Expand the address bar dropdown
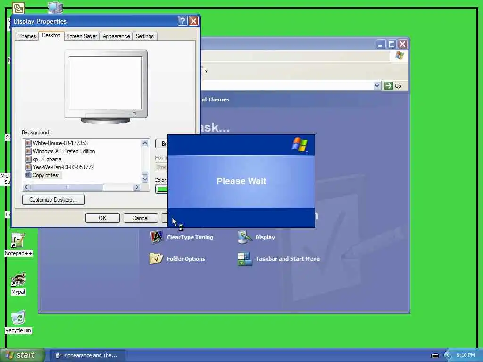This screenshot has width=483, height=362. click(x=377, y=86)
